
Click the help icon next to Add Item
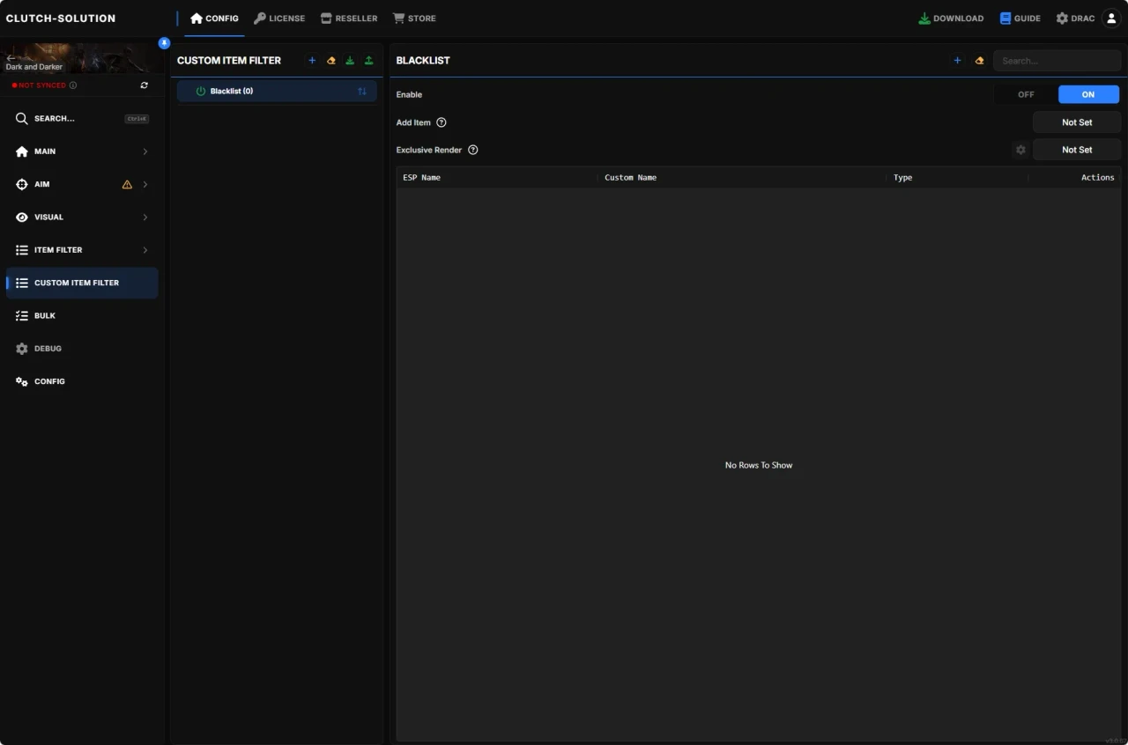[442, 122]
